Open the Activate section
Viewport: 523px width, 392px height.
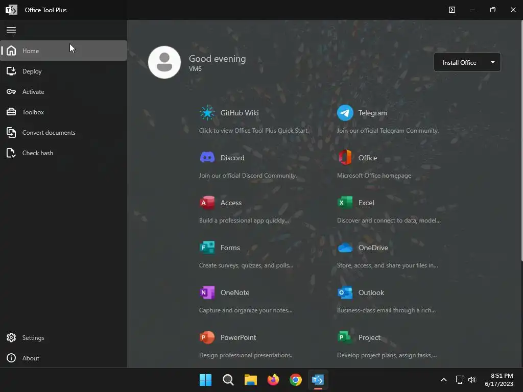pos(63,92)
